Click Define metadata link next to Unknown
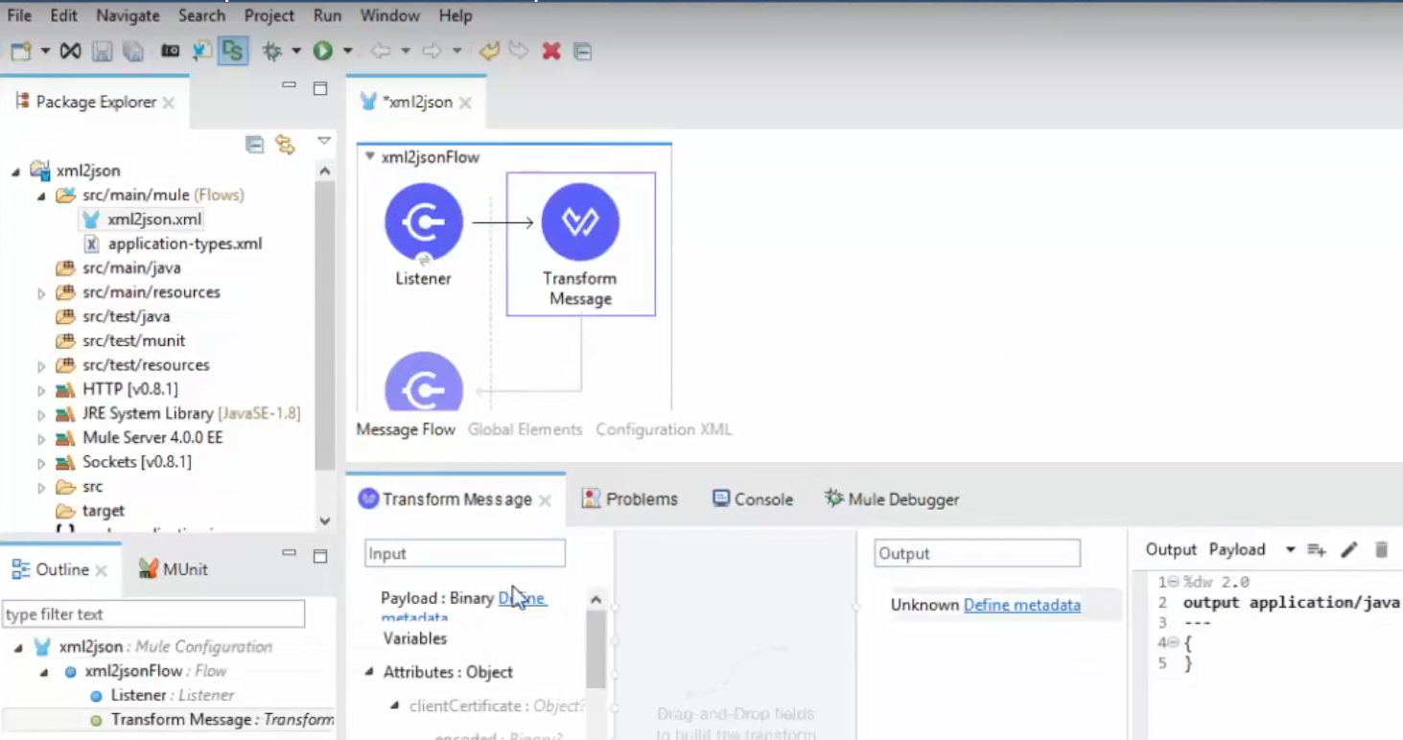This screenshot has width=1403, height=740. pos(1021,605)
